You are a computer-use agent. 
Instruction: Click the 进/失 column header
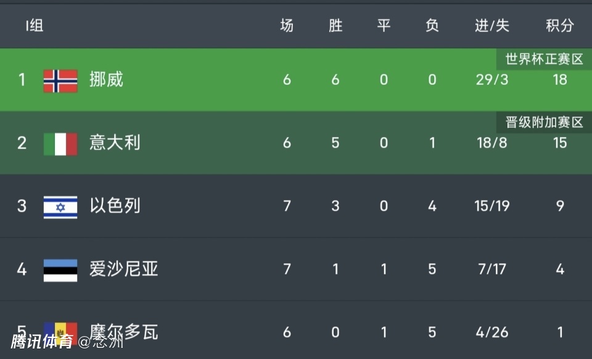(491, 26)
